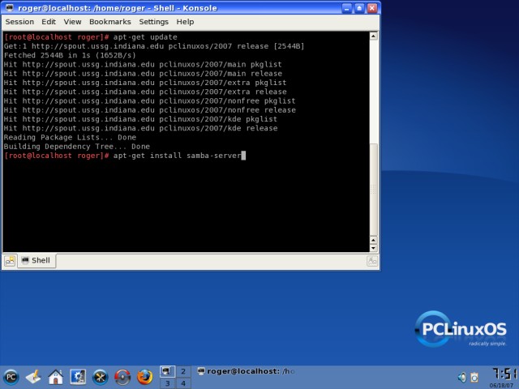The image size is (519, 389).
Task: Open the Settings menu
Action: (x=153, y=22)
